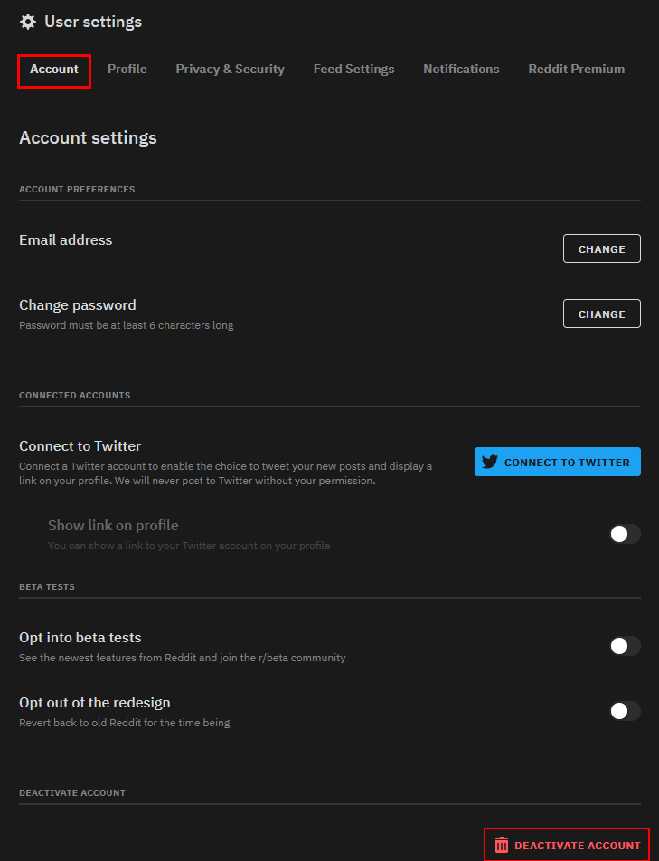Click the Email address label

65,240
